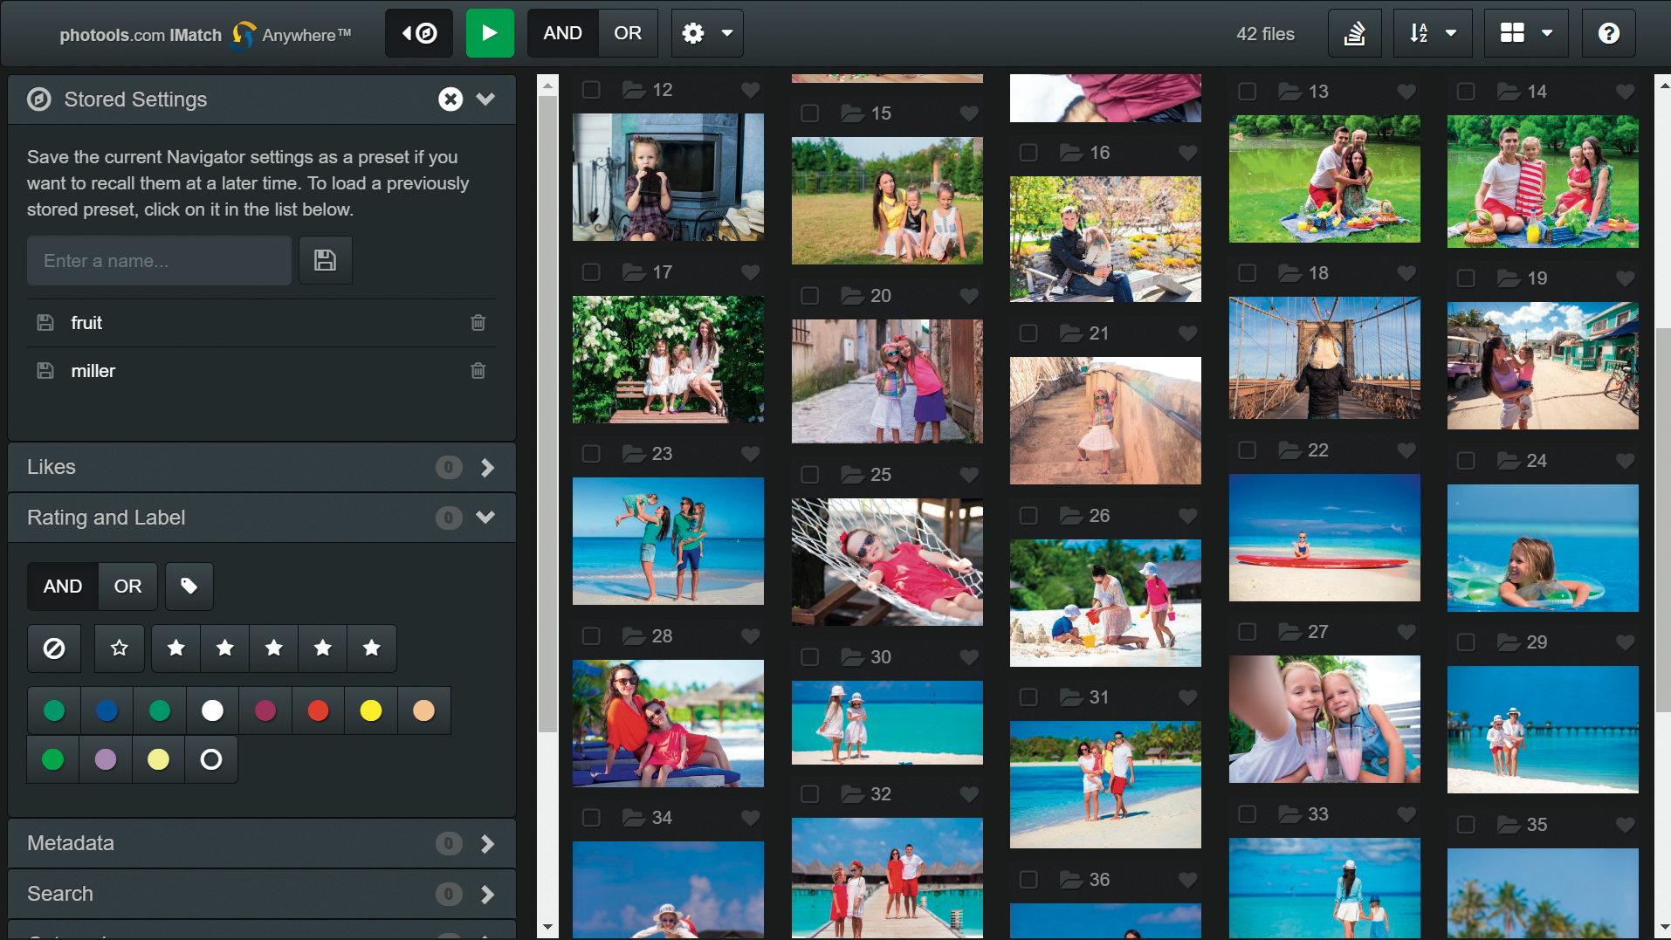Image resolution: width=1671 pixels, height=940 pixels.
Task: Click the tag icon in Rating panel
Action: tap(189, 586)
